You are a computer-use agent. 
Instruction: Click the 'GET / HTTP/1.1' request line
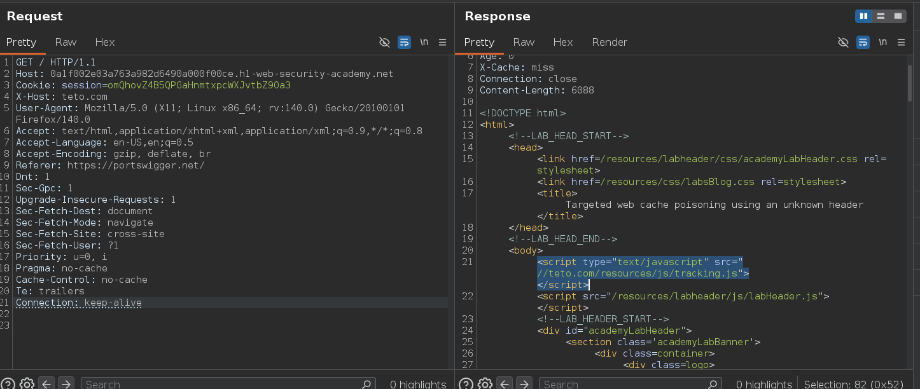pos(56,62)
